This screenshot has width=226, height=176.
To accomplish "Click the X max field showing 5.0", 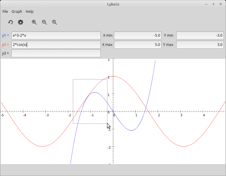I will 138,45.
